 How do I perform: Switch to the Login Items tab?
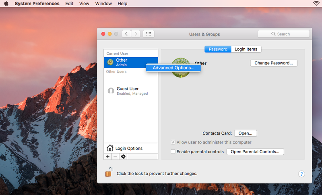[246, 49]
